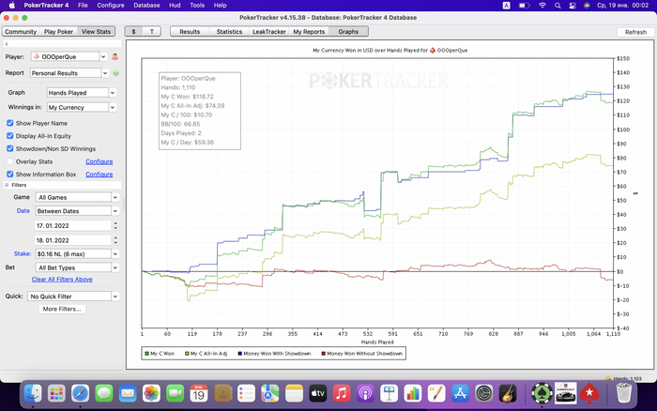The image size is (657, 411).
Task: Open the Date filter dropdown
Action: [x=115, y=211]
